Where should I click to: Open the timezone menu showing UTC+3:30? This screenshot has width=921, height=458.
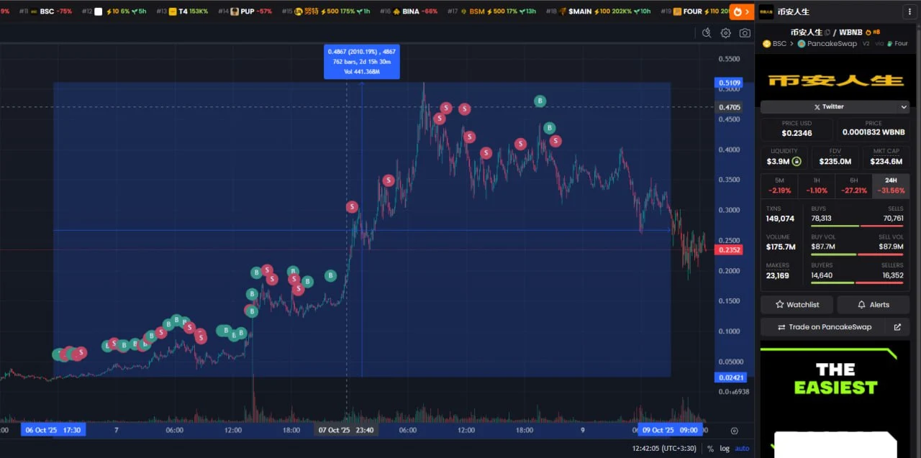point(664,449)
